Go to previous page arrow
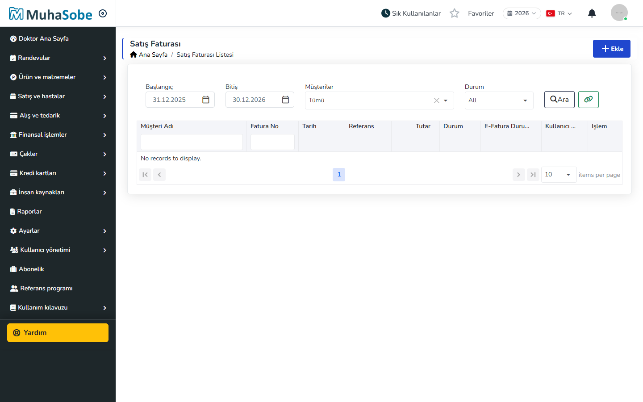Screen dimensions: 643x402 point(159,175)
